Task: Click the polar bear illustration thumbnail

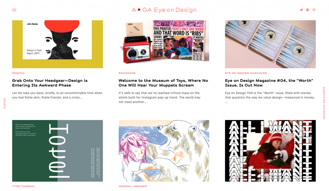Action: [164, 151]
